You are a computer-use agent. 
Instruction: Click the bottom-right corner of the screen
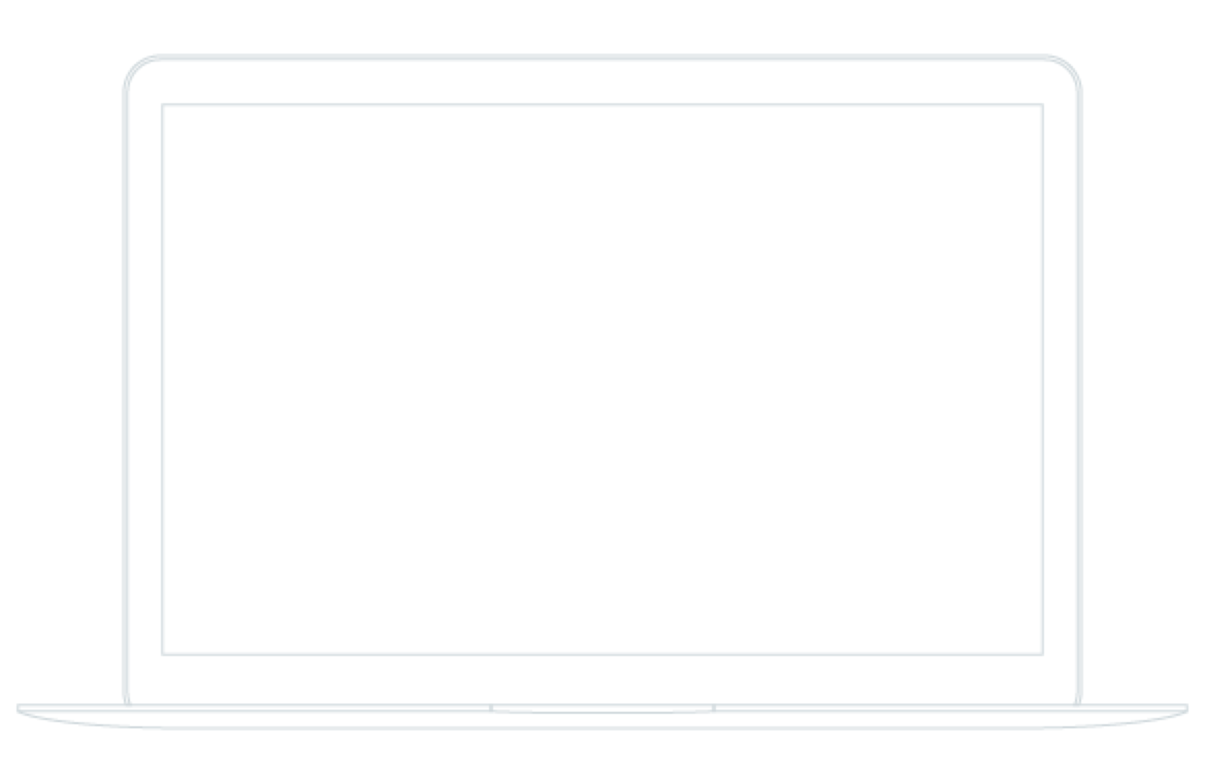pos(1042,653)
